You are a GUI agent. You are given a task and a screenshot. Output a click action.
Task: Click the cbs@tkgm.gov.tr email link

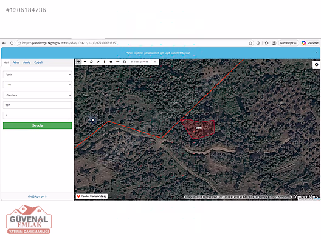pyautogui.click(x=37, y=196)
